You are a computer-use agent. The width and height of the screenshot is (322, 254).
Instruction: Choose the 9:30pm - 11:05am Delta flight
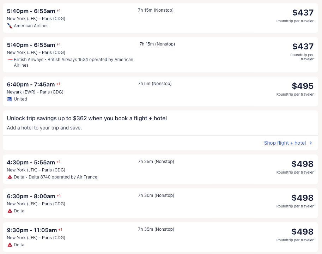(x=160, y=237)
